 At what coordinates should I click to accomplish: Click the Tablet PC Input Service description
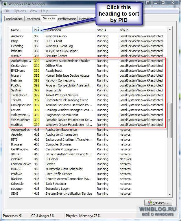pyautogui.click(x=62, y=95)
